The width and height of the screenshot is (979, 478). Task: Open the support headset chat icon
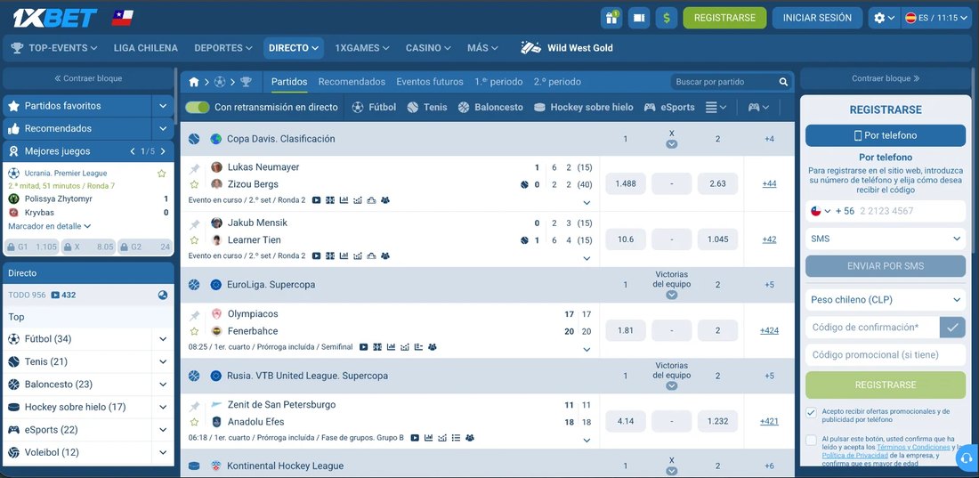pos(967,458)
